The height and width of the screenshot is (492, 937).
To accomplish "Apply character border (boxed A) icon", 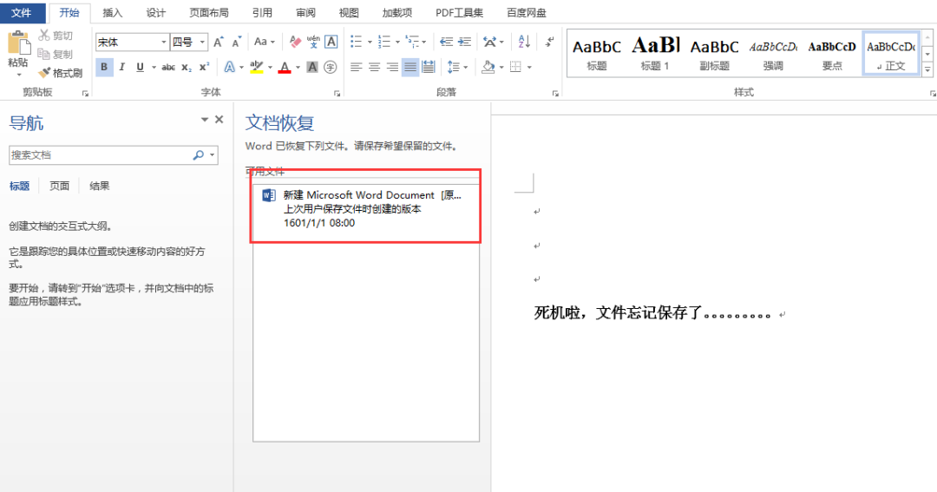I will tap(331, 42).
